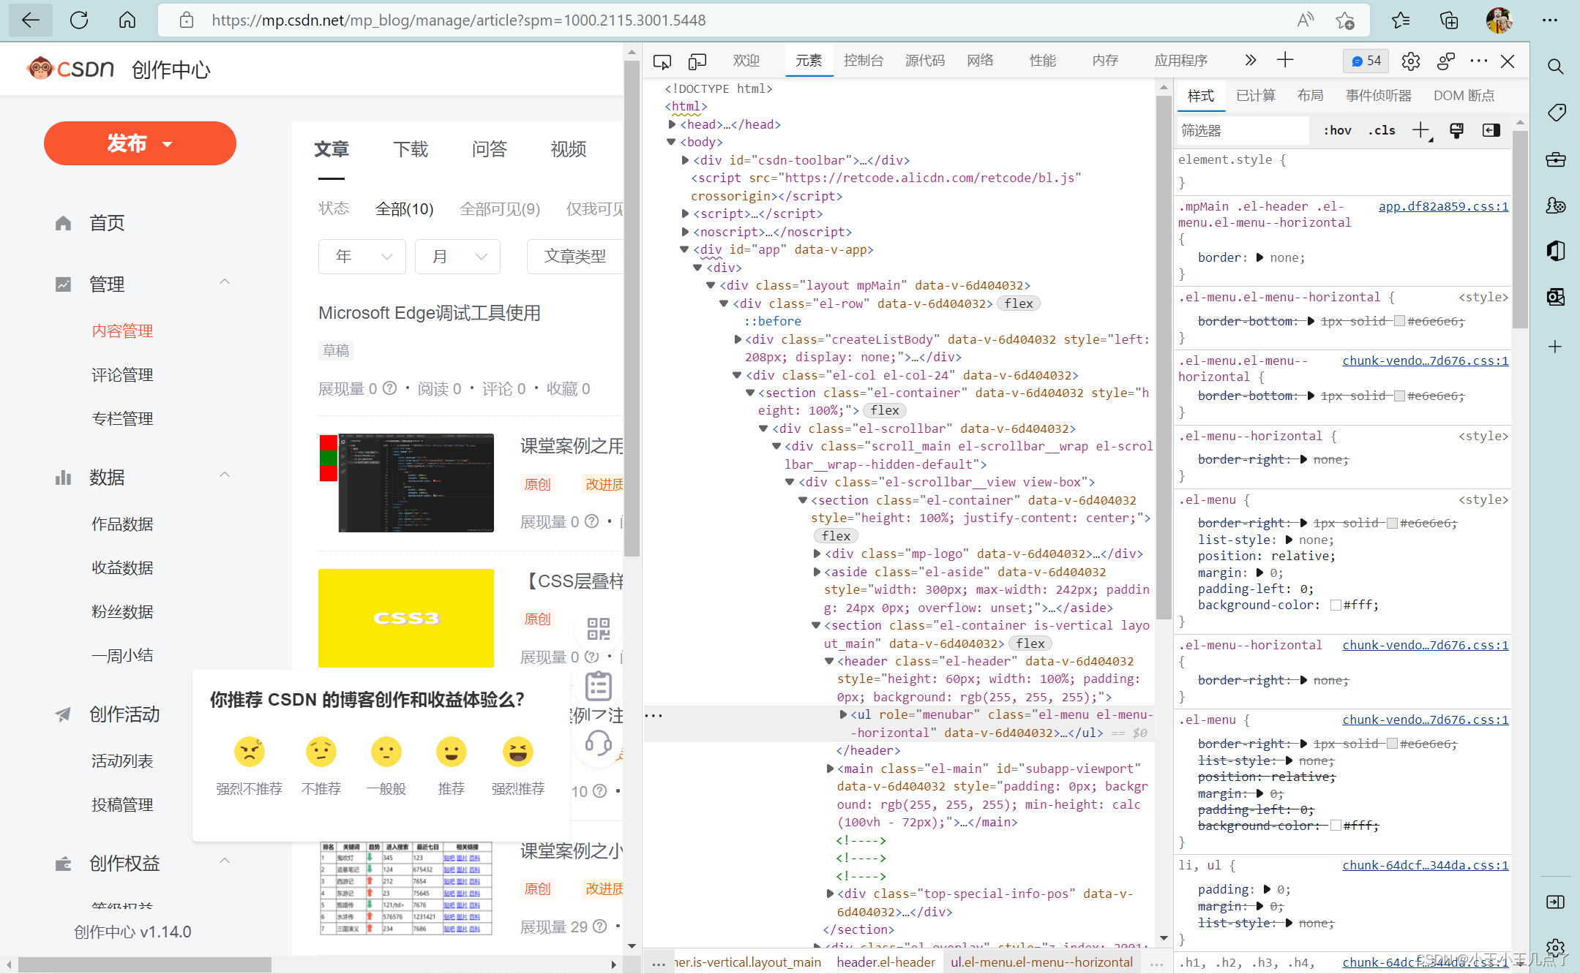Click the 筛选器 styles filter field
The image size is (1580, 974).
[1242, 130]
